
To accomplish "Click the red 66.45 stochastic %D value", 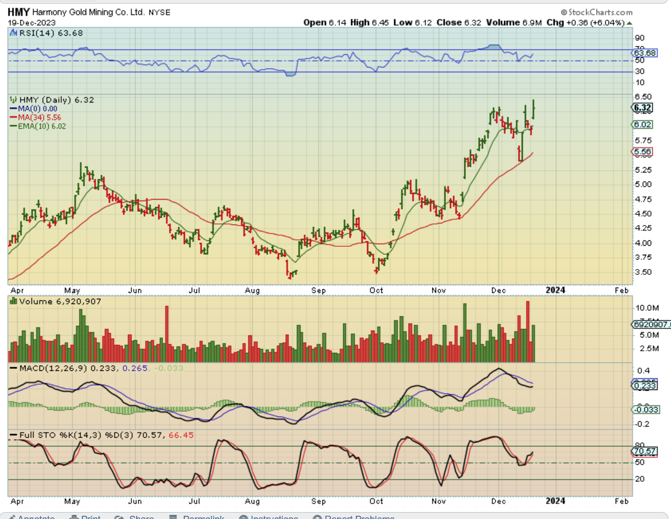I will pyautogui.click(x=181, y=435).
